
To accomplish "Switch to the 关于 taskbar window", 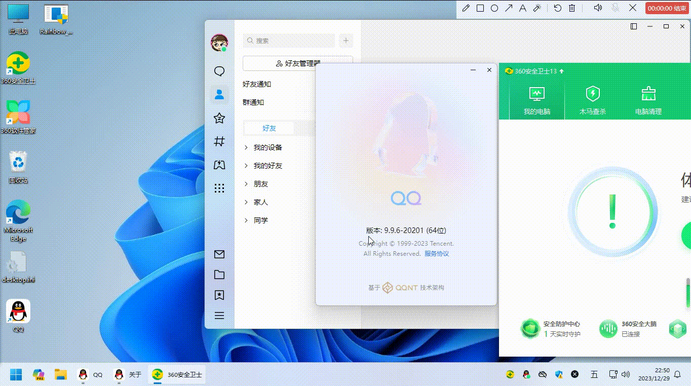I will click(128, 374).
